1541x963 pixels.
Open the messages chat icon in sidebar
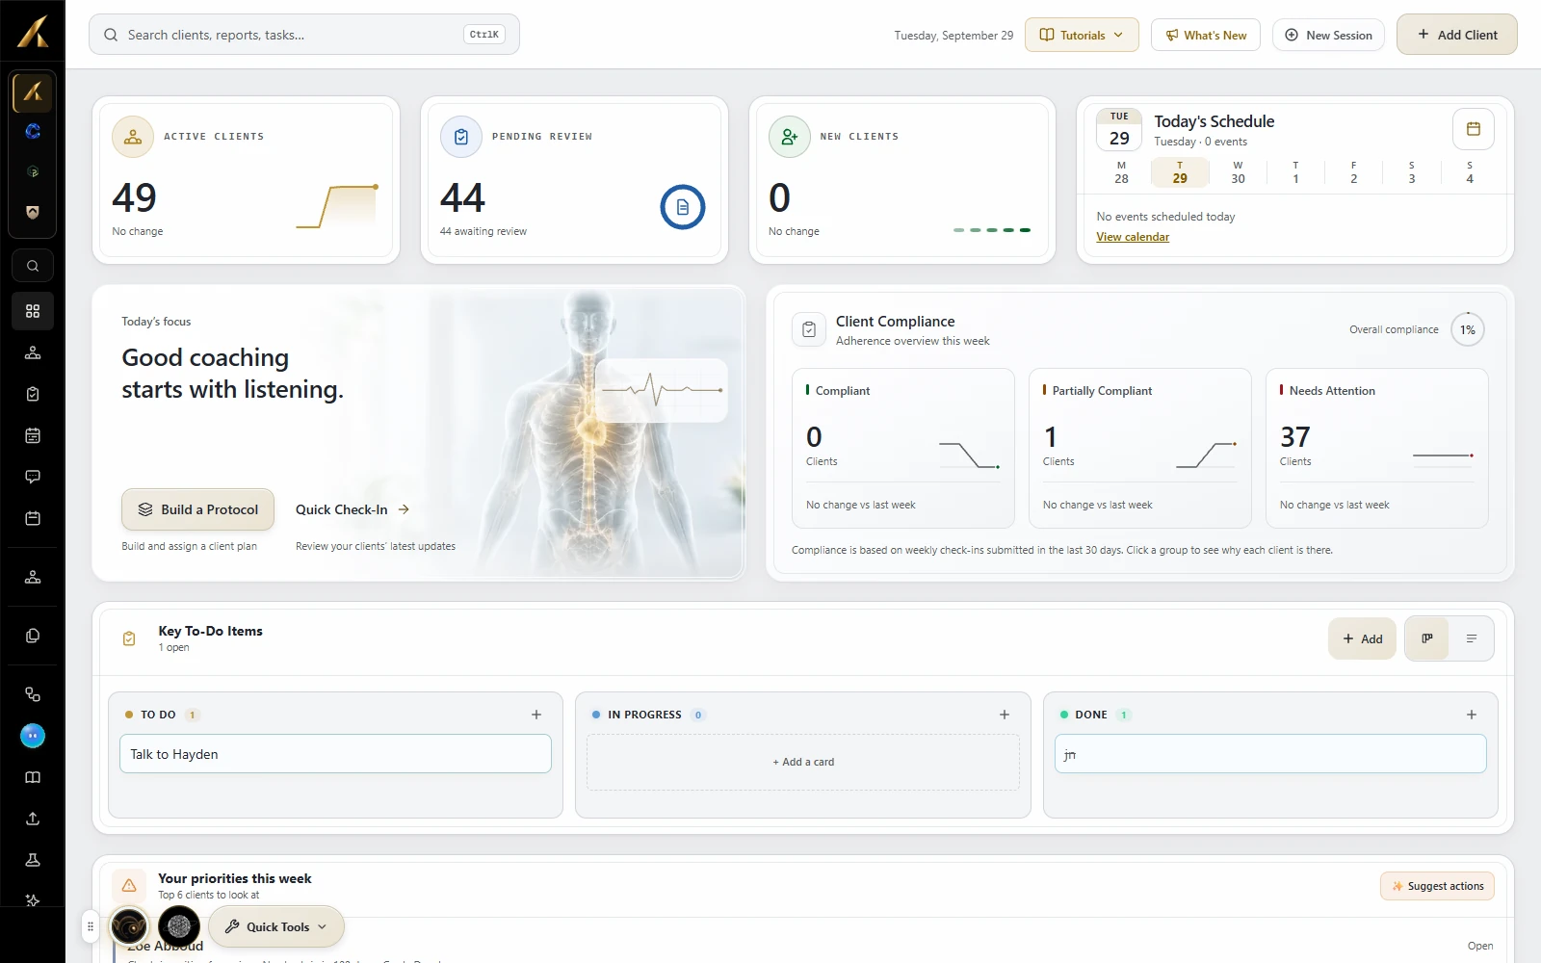coord(33,477)
